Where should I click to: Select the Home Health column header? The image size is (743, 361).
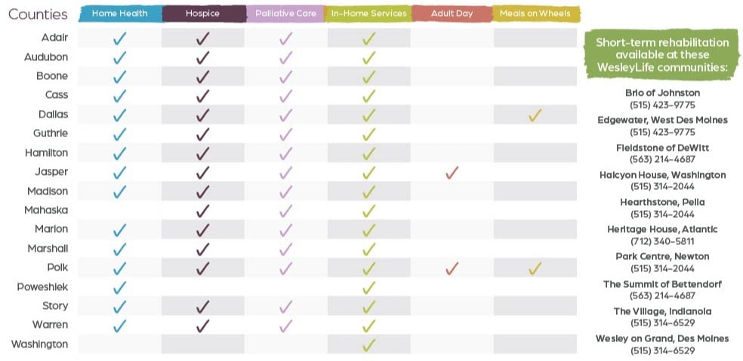[119, 14]
